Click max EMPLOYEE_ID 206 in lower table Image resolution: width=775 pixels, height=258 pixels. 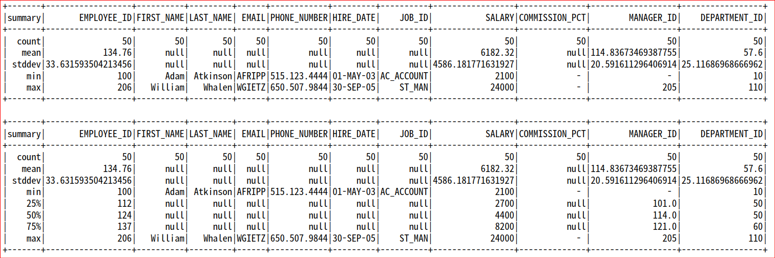[125, 239]
